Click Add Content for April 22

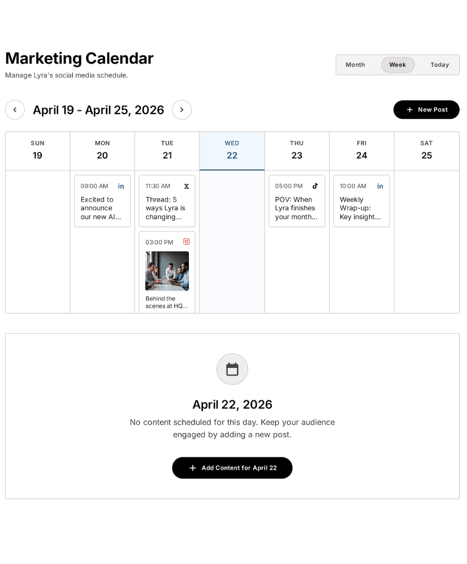click(x=232, y=468)
